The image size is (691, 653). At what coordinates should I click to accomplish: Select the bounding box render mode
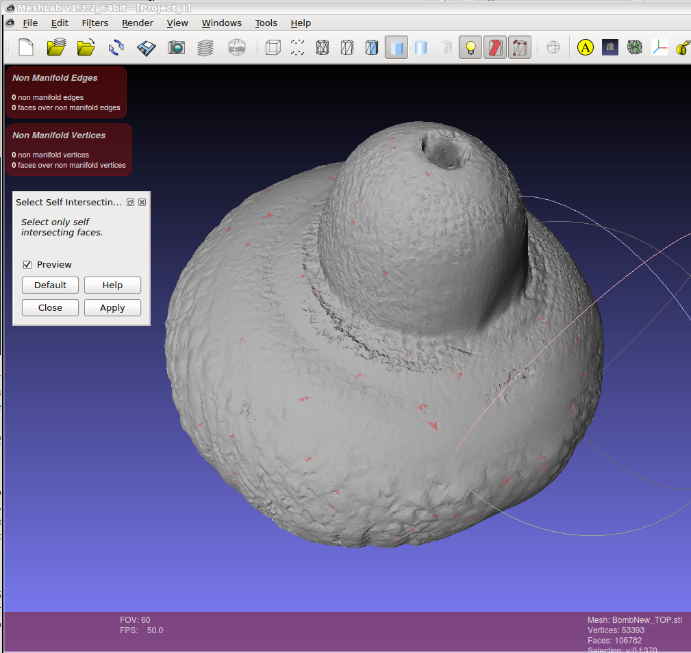click(272, 47)
